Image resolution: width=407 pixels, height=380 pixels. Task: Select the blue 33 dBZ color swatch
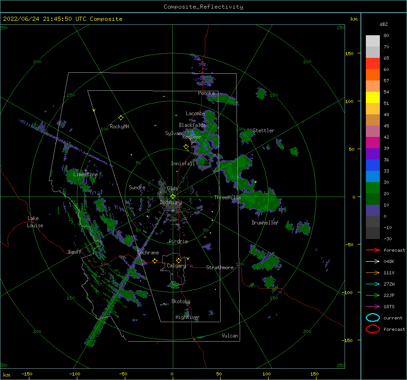click(x=373, y=165)
